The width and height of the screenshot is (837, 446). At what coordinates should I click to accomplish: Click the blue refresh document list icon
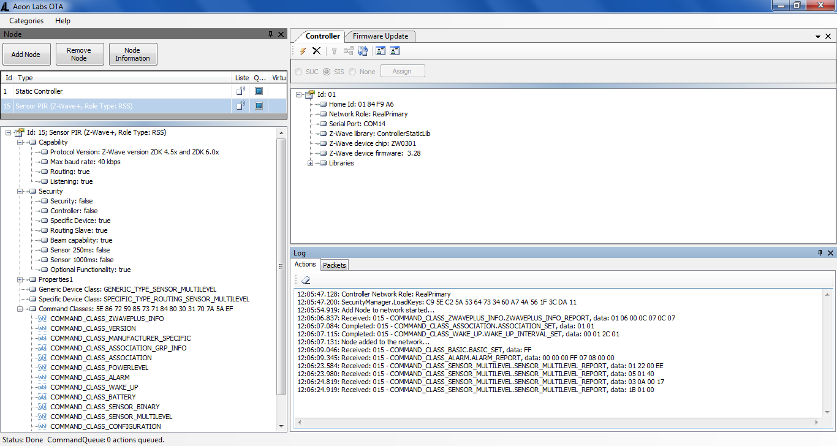coord(363,51)
